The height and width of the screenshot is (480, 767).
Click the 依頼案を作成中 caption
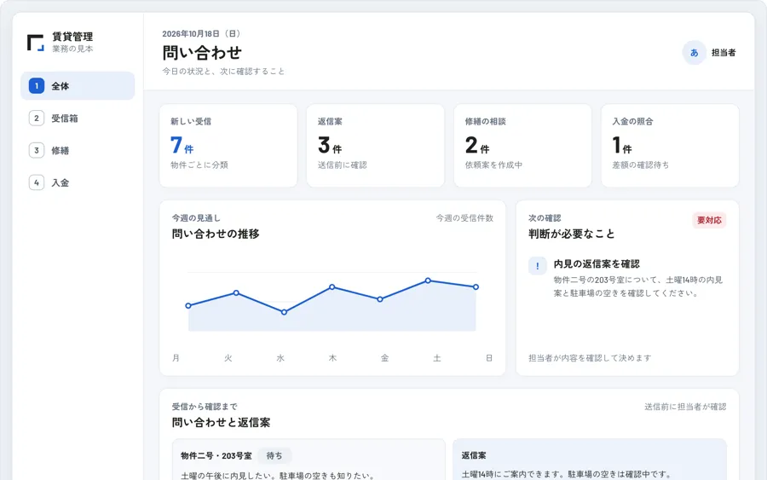[x=493, y=165]
